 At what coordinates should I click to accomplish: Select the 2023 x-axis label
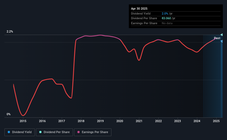pyautogui.click(x=178, y=121)
